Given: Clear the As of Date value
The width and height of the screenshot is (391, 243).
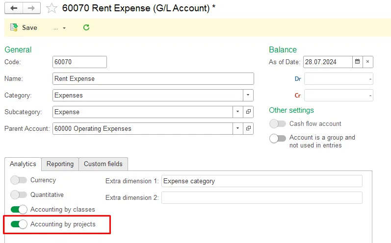Looking at the screenshot, I should point(368,62).
